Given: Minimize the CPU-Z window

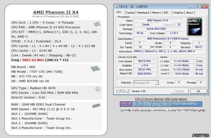Looking at the screenshot, I should [190, 7].
